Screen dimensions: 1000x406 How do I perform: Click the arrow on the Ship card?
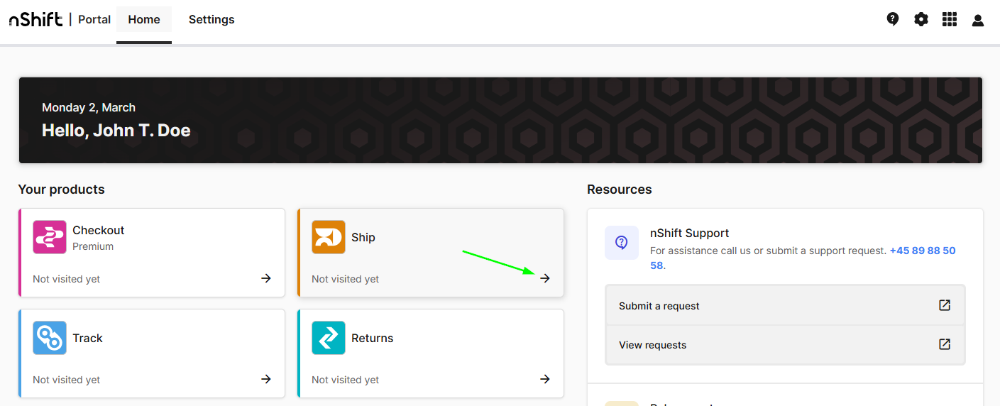pos(545,278)
